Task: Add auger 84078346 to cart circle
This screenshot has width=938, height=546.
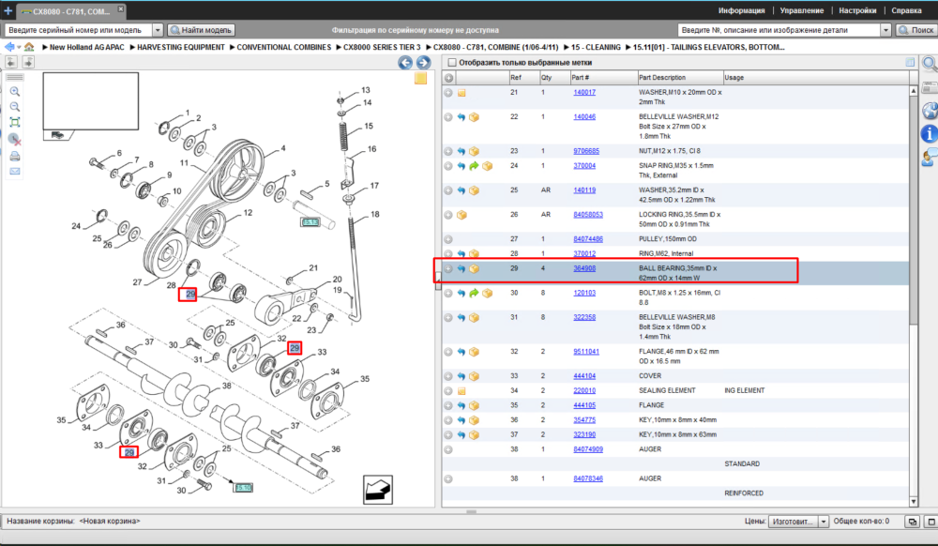Action: (x=448, y=479)
